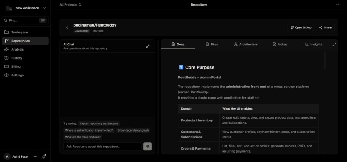Click the Products / Inventory table cell
The height and width of the screenshot is (162, 347).
tap(199, 120)
